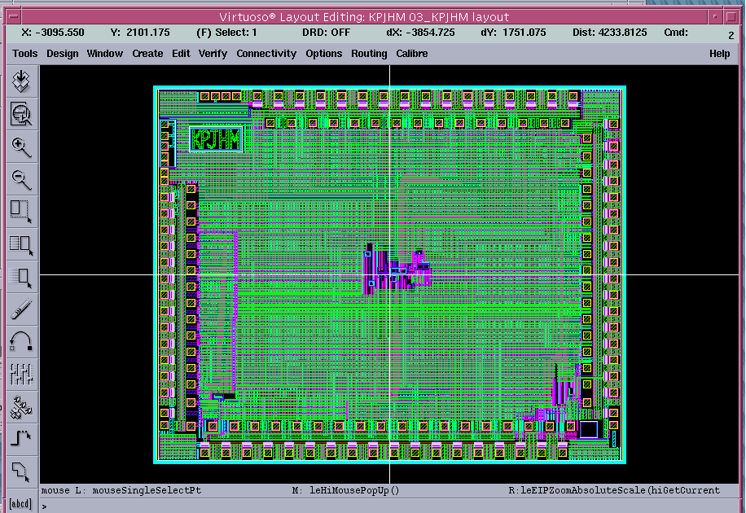Activate the Stretch tool icon
Viewport: 746px width, 513px height.
pyautogui.click(x=21, y=212)
